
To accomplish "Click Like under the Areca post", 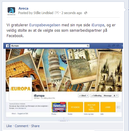I will 9,126.
